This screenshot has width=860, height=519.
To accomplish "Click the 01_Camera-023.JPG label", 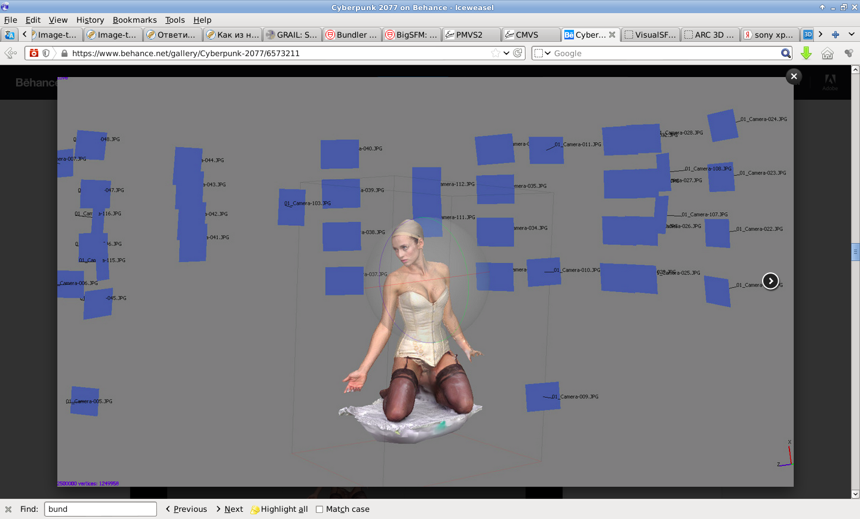I will point(763,173).
